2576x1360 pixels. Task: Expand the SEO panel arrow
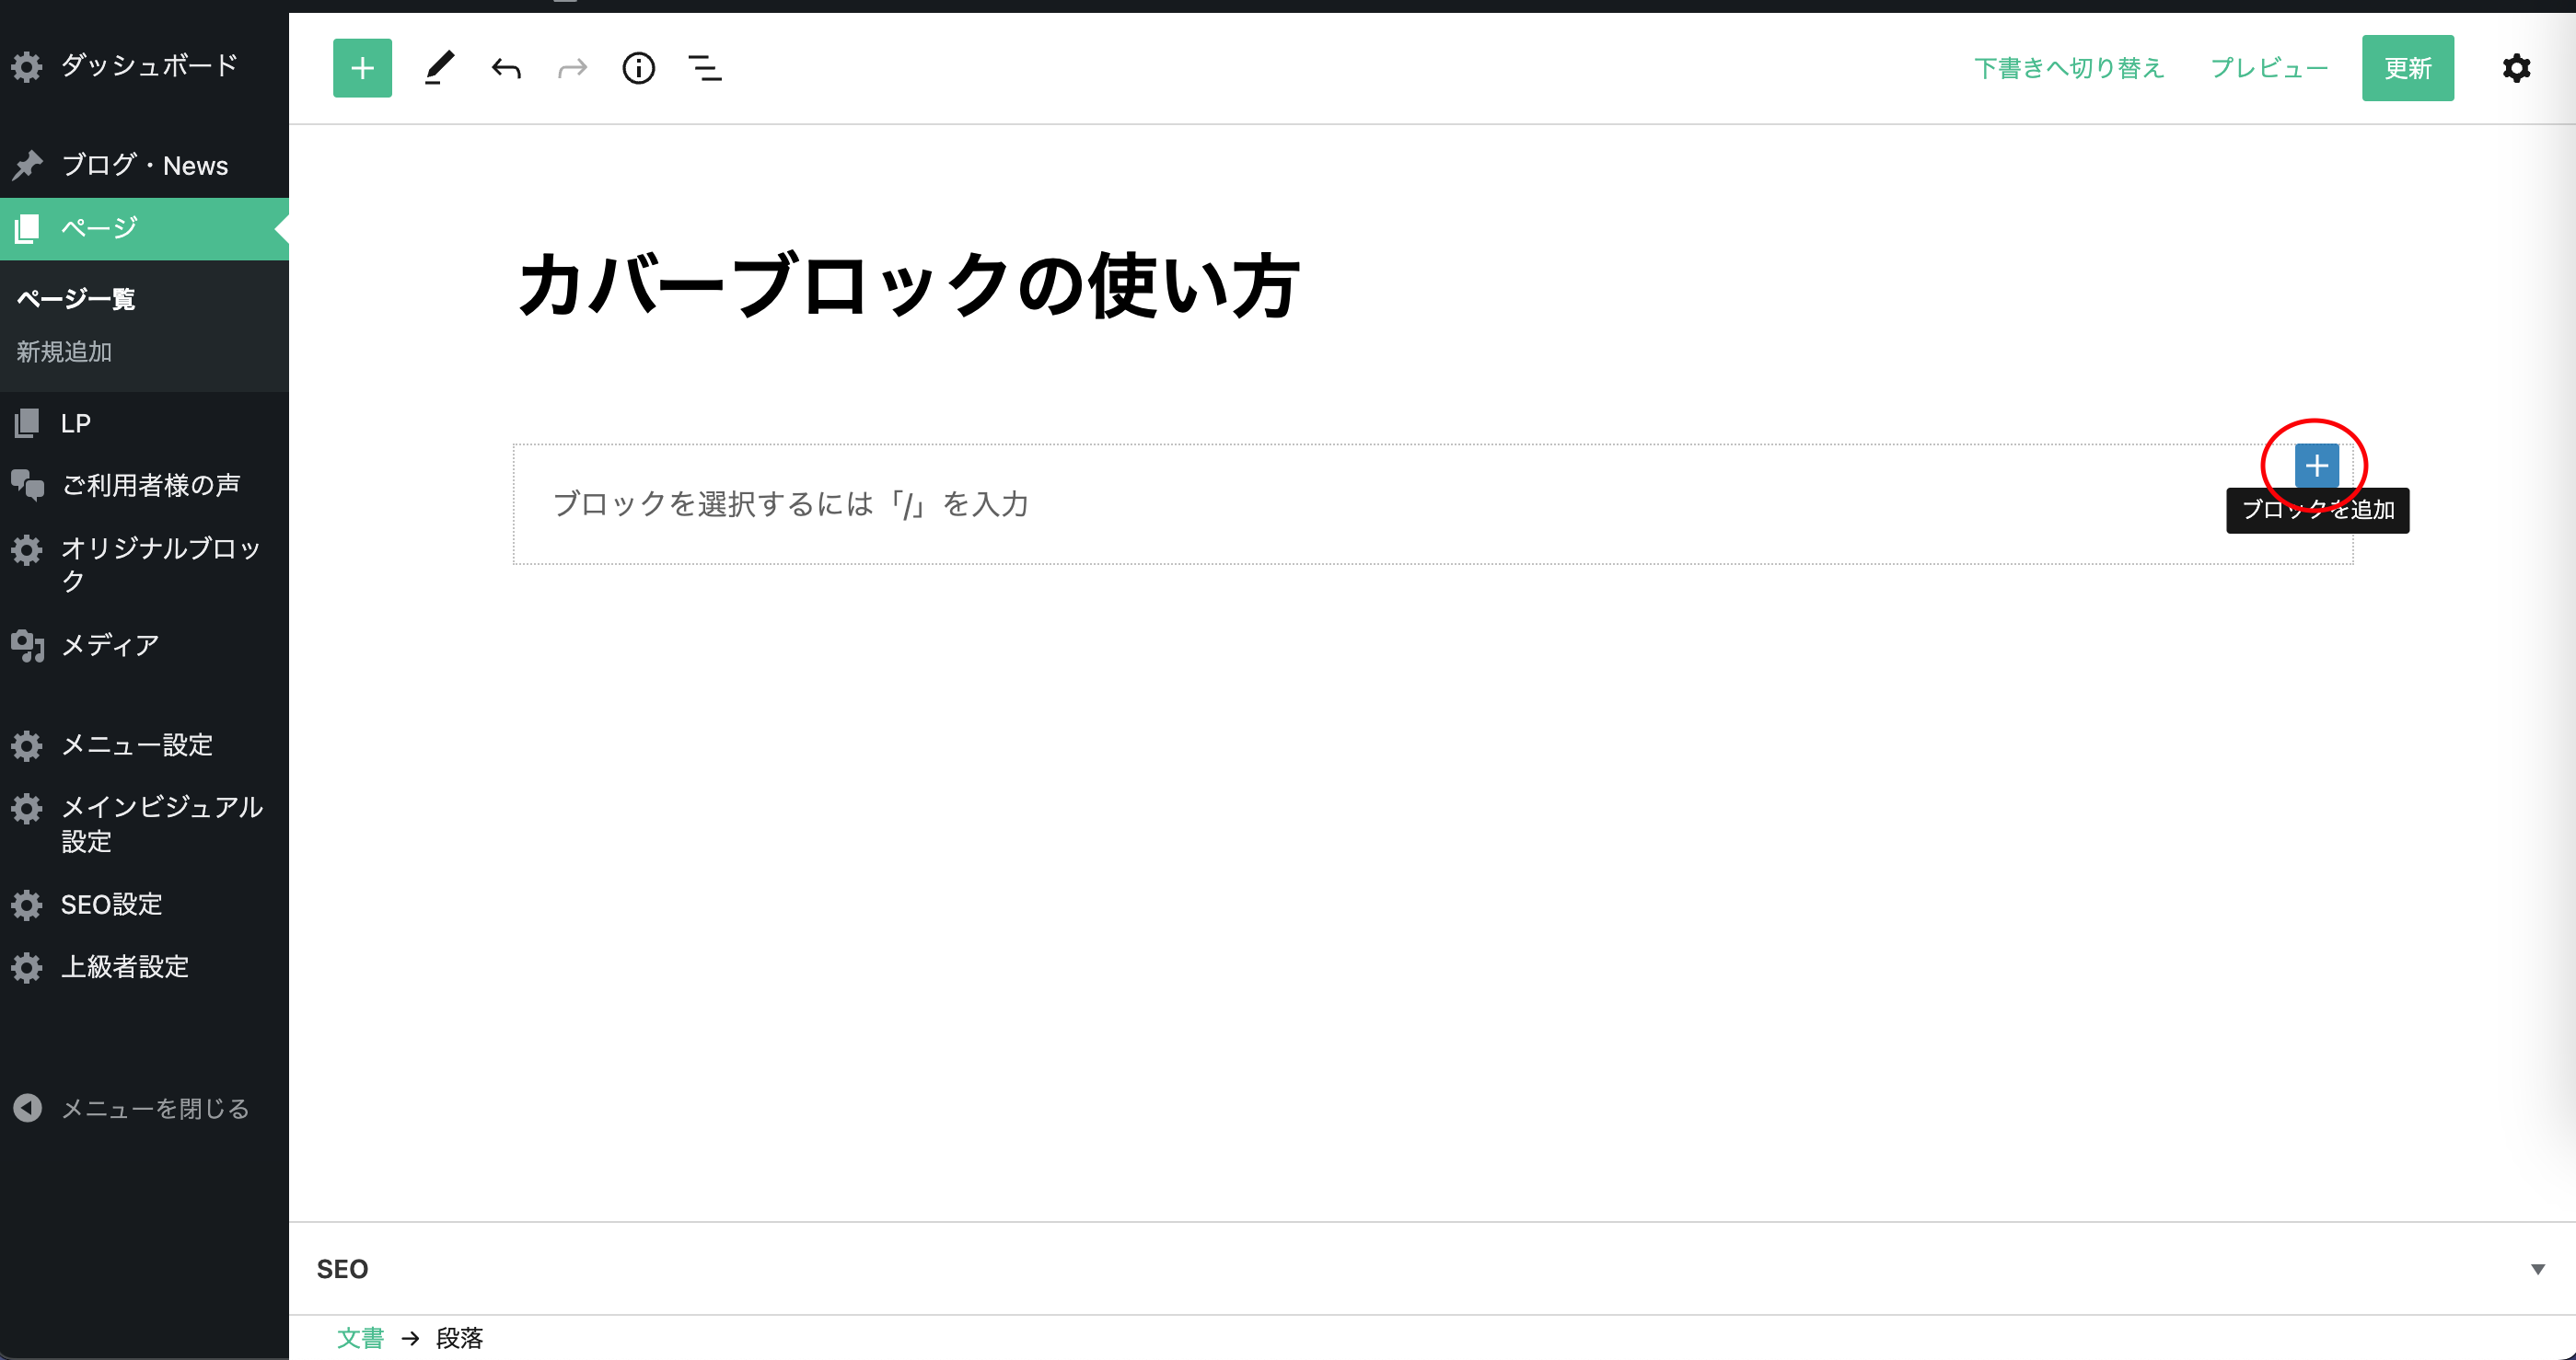point(2537,1269)
